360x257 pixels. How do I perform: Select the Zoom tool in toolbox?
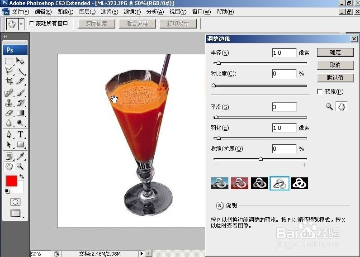pos(20,166)
